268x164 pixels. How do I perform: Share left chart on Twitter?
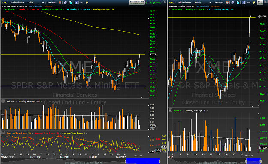(71, 3)
